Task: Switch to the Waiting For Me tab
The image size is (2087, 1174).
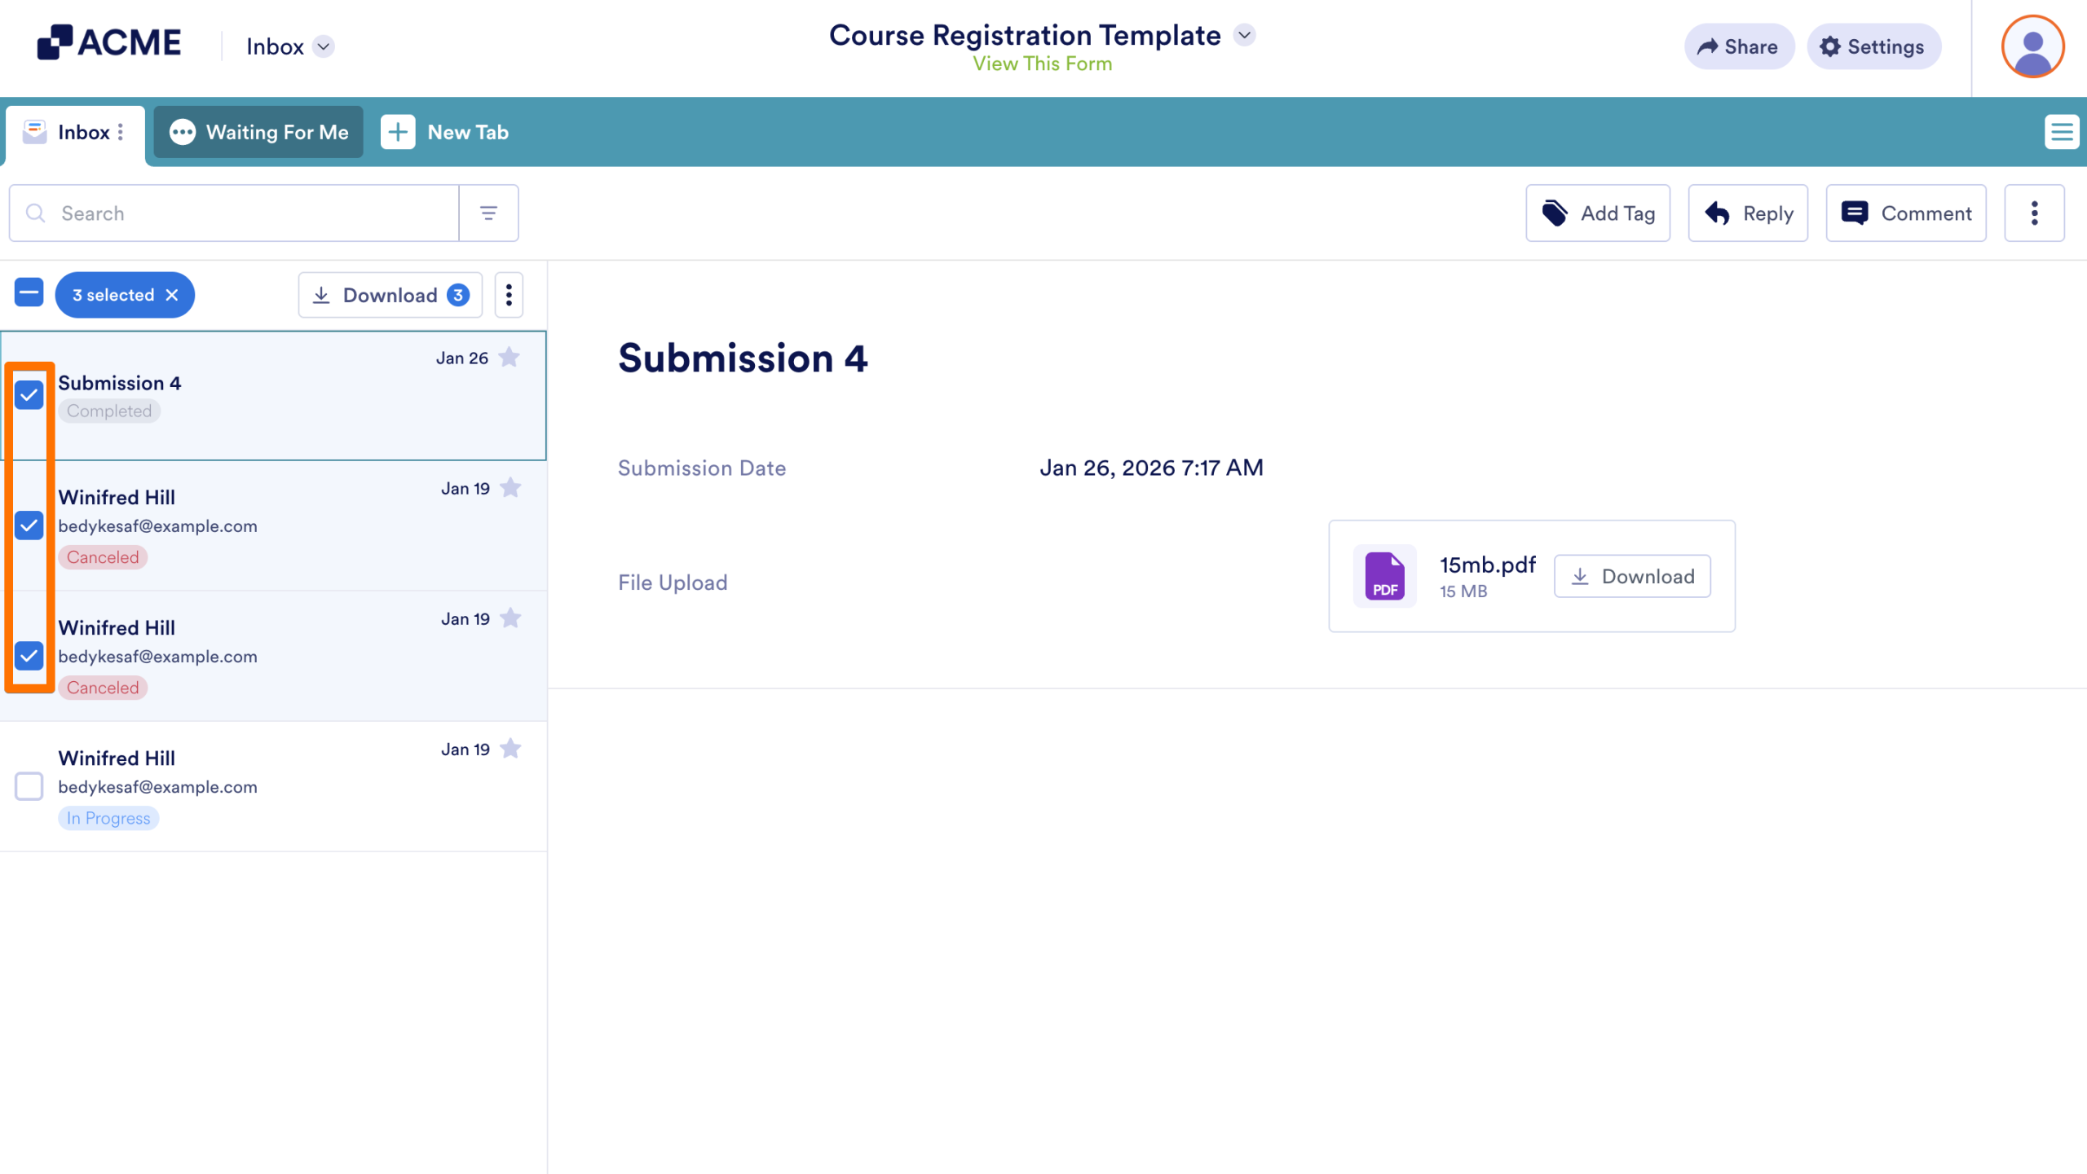Action: pyautogui.click(x=259, y=132)
